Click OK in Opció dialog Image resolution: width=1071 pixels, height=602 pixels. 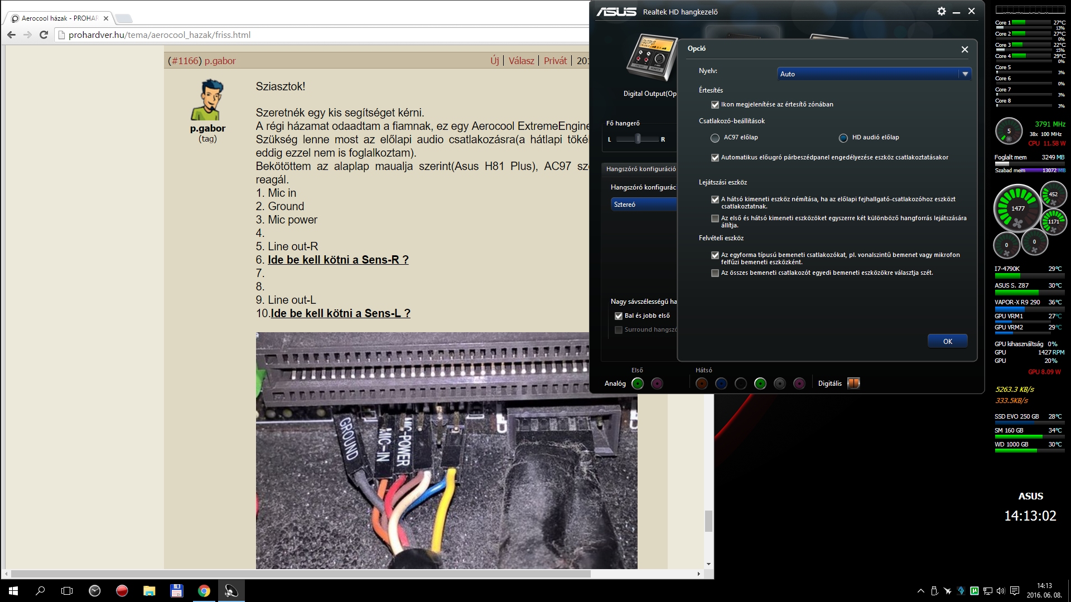tap(947, 341)
